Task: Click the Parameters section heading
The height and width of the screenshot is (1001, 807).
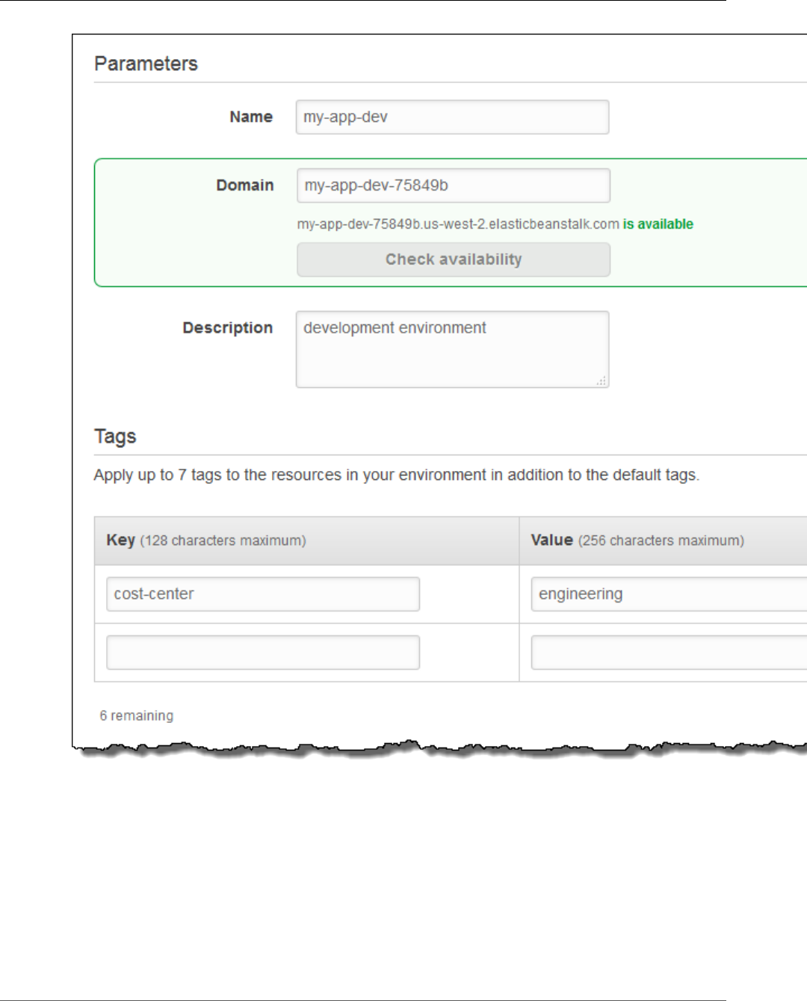Action: [146, 64]
